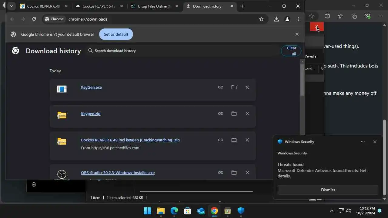This screenshot has width=388, height=218.
Task: Show hidden system tray icons
Action: coord(331,211)
